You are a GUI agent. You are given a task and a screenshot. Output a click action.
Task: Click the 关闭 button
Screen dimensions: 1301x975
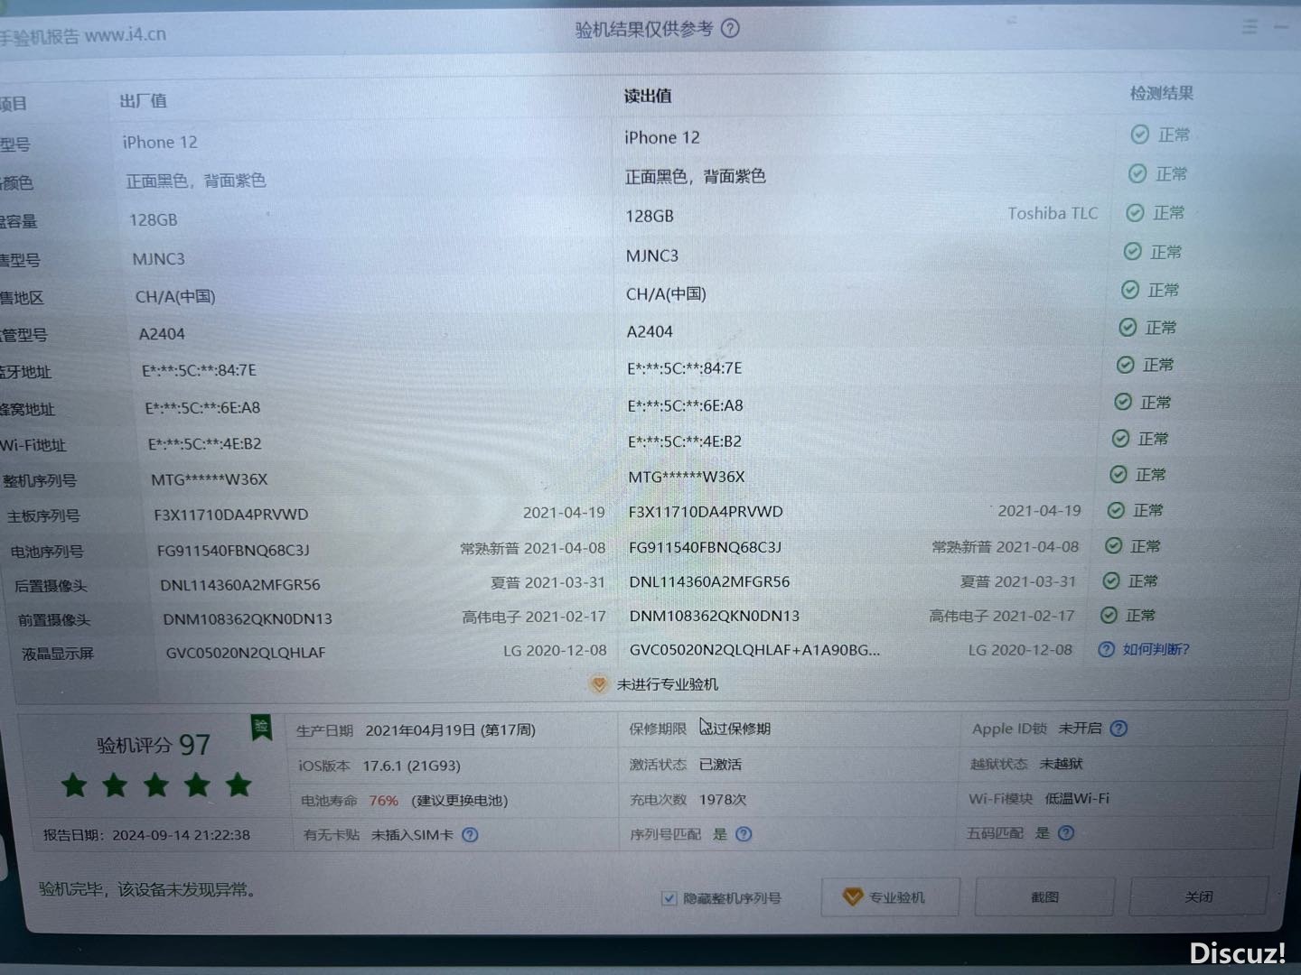1198,896
